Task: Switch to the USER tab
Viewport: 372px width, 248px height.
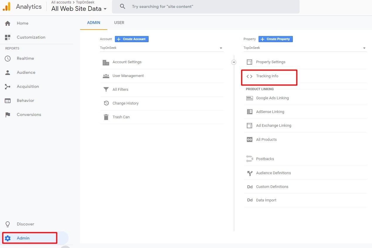Action: (x=119, y=23)
